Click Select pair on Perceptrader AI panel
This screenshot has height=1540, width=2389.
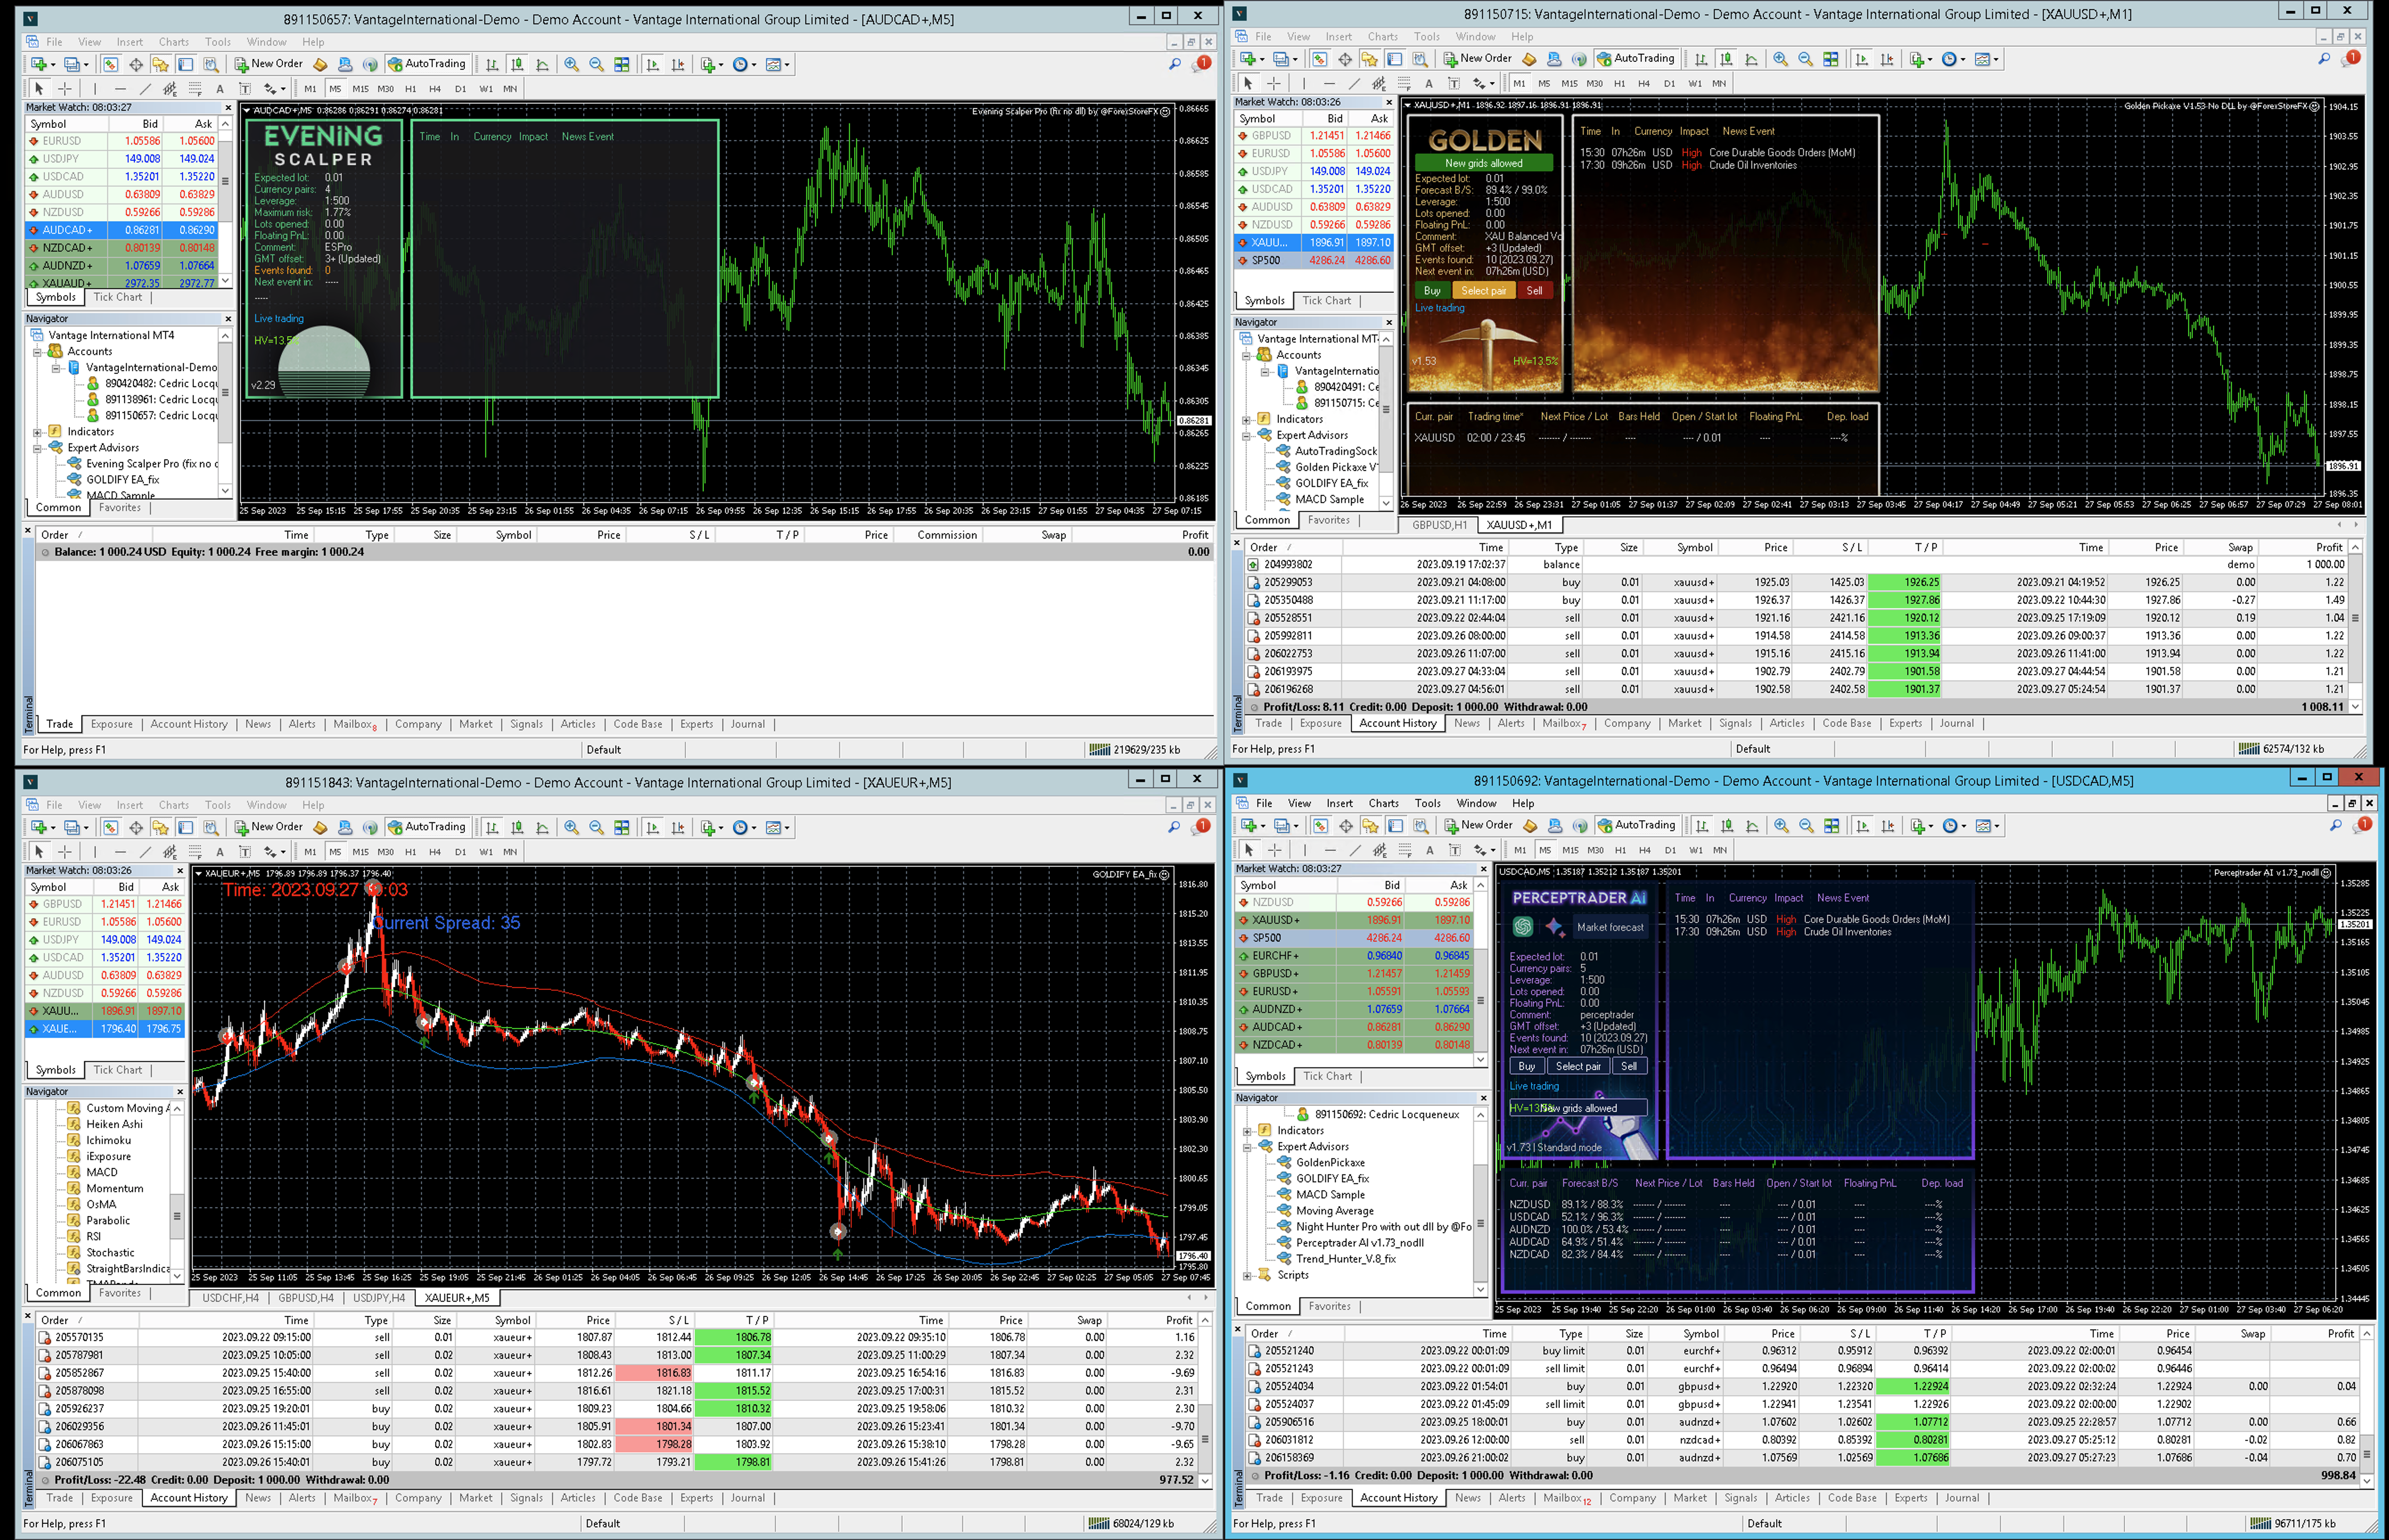[x=1577, y=1066]
